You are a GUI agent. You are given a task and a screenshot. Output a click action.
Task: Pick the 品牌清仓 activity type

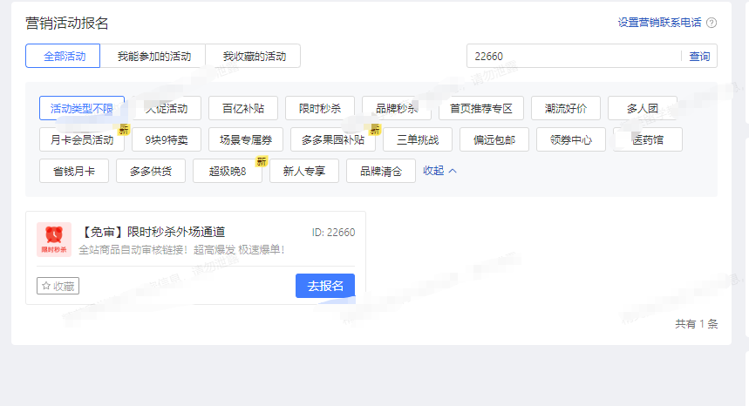click(x=381, y=171)
